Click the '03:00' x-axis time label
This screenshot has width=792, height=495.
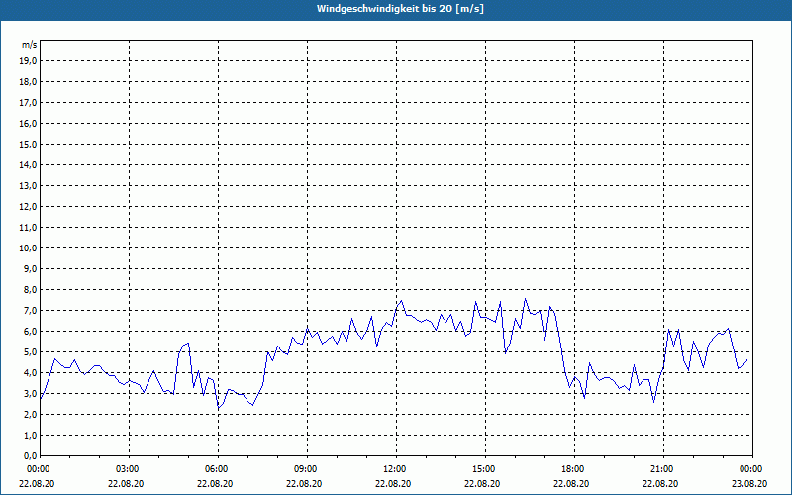(x=127, y=469)
